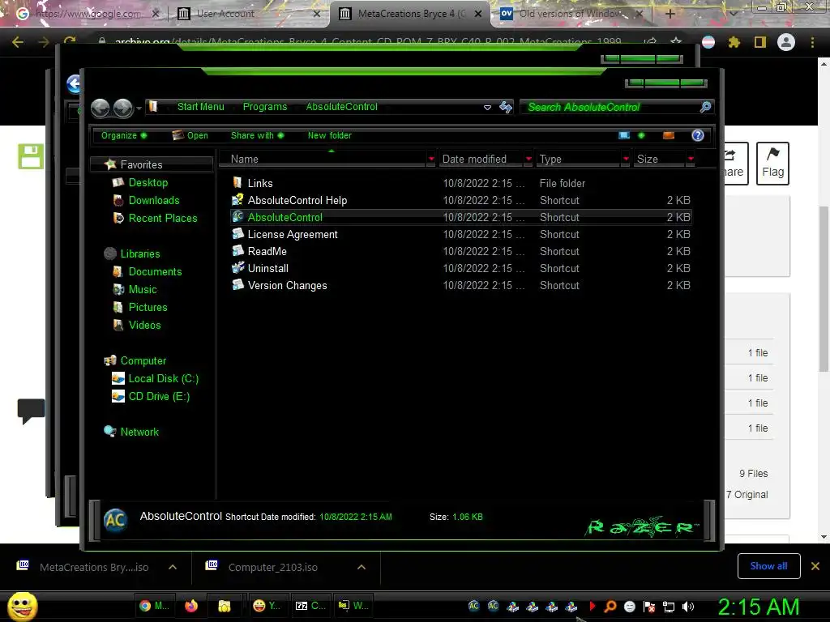The width and height of the screenshot is (830, 622).
Task: Select the Version Changes shortcut
Action: tap(461, 285)
